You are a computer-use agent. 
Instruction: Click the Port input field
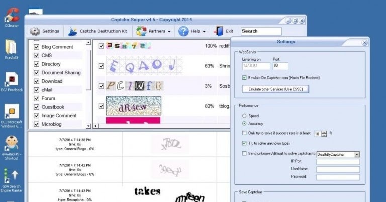280,66
